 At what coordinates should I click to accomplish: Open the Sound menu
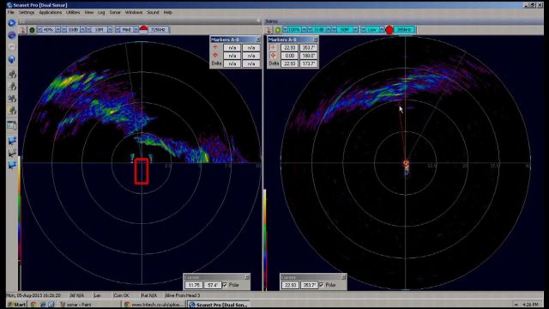click(153, 12)
